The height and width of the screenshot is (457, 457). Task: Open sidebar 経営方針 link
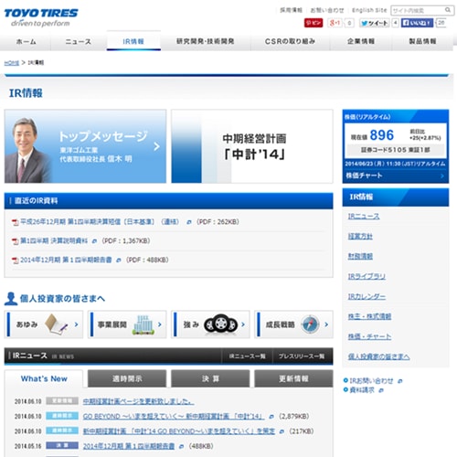tap(360, 237)
